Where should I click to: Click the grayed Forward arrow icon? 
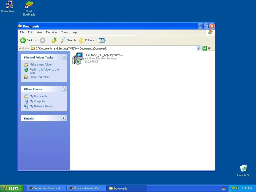pos(42,40)
